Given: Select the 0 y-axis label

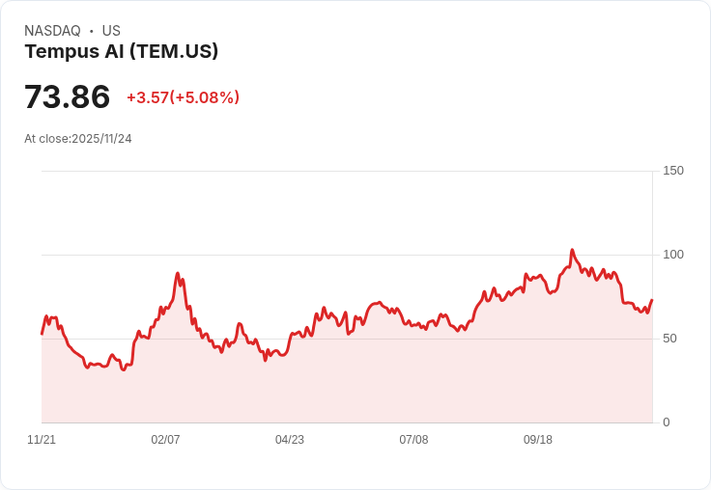Looking at the screenshot, I should point(667,422).
